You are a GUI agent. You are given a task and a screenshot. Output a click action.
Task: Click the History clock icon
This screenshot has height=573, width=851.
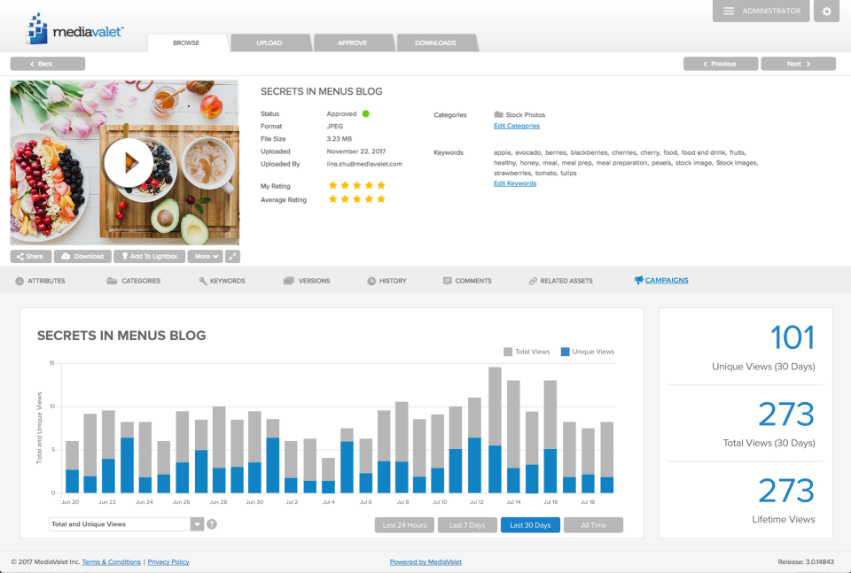pyautogui.click(x=371, y=281)
